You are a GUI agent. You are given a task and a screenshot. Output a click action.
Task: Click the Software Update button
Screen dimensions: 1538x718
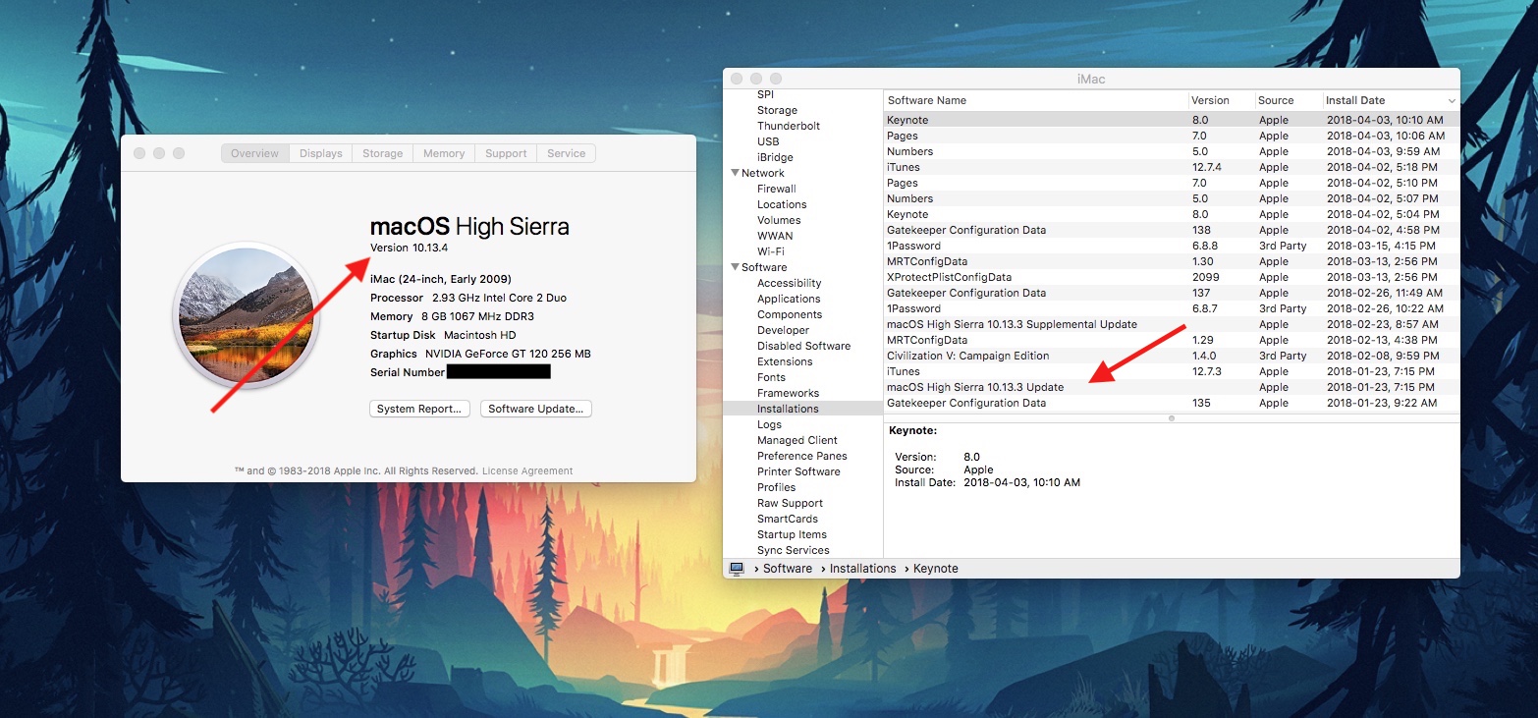point(536,409)
